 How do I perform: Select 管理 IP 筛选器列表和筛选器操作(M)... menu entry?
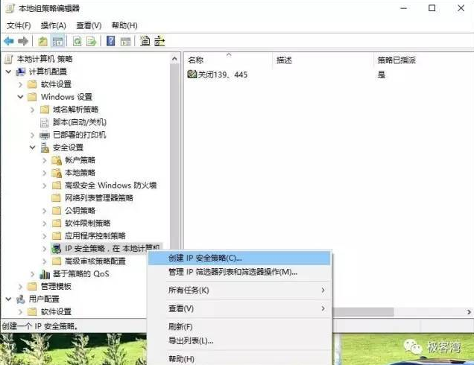[x=233, y=272]
